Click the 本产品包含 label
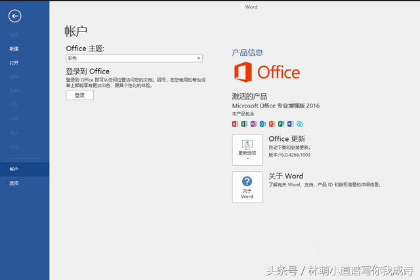420x280 pixels. [243, 113]
